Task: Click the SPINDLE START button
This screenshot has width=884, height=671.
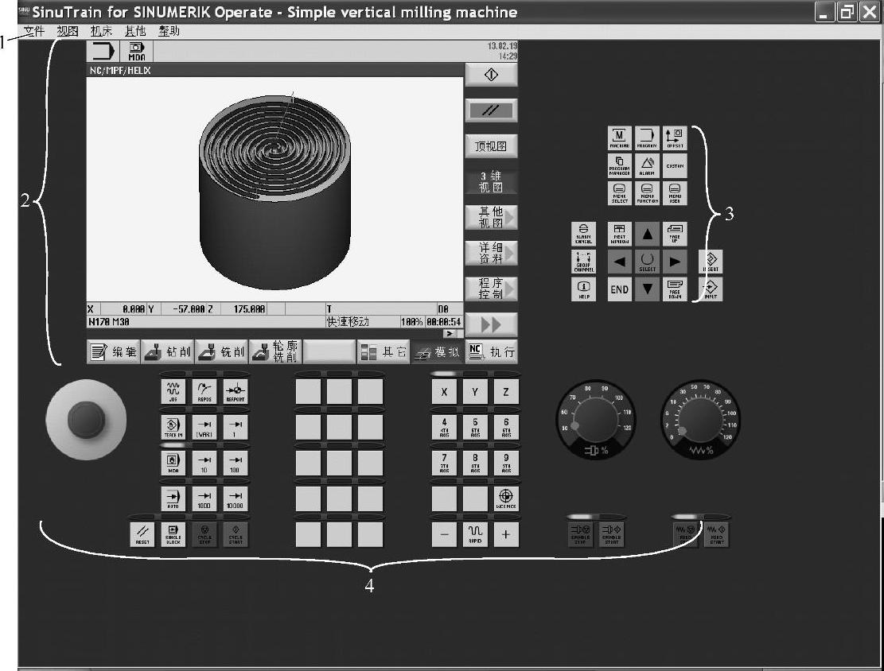Action: coord(611,534)
